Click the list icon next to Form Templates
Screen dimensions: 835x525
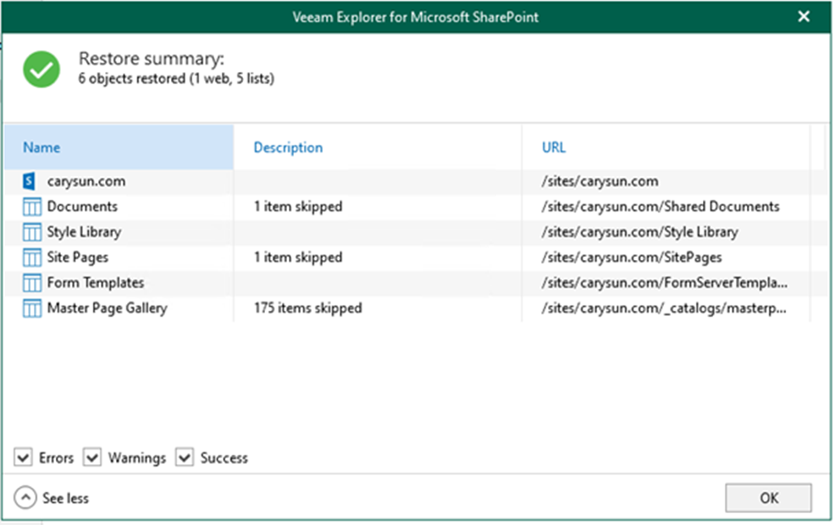pyautogui.click(x=31, y=283)
